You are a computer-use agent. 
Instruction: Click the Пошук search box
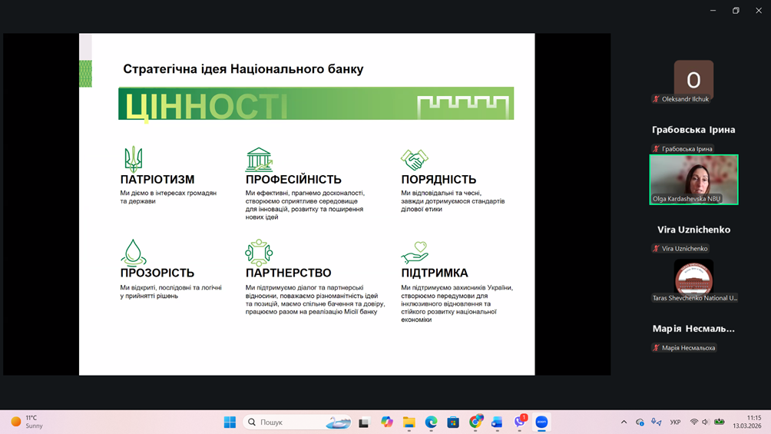point(296,422)
